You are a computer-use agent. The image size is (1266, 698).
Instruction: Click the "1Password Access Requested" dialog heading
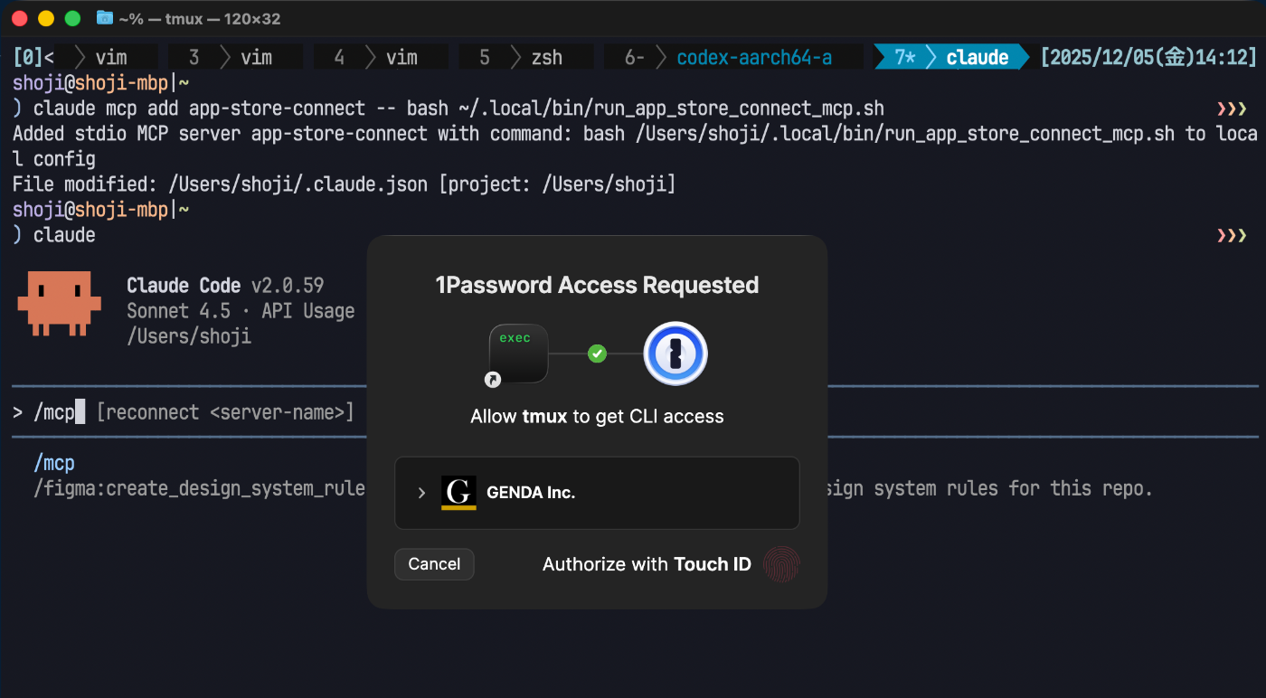(597, 285)
